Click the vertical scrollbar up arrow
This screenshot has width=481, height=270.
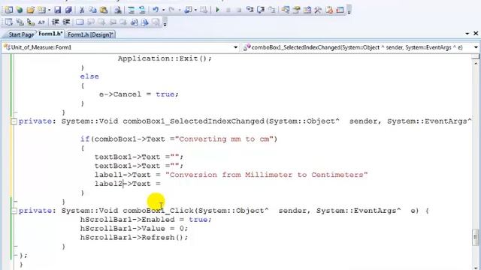476,63
